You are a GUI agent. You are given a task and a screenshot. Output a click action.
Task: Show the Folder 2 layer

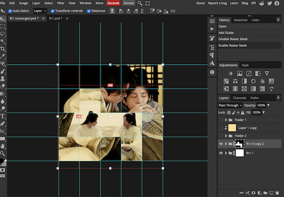tap(221, 136)
